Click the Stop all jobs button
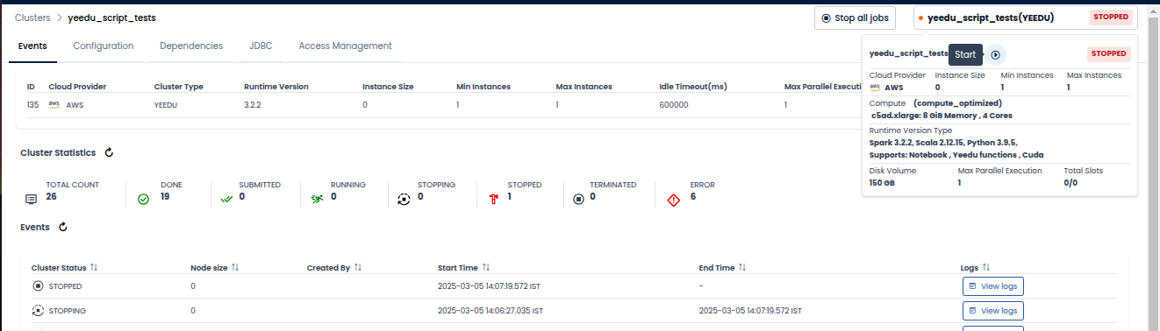Screen dimensions: 1160x331 point(855,18)
